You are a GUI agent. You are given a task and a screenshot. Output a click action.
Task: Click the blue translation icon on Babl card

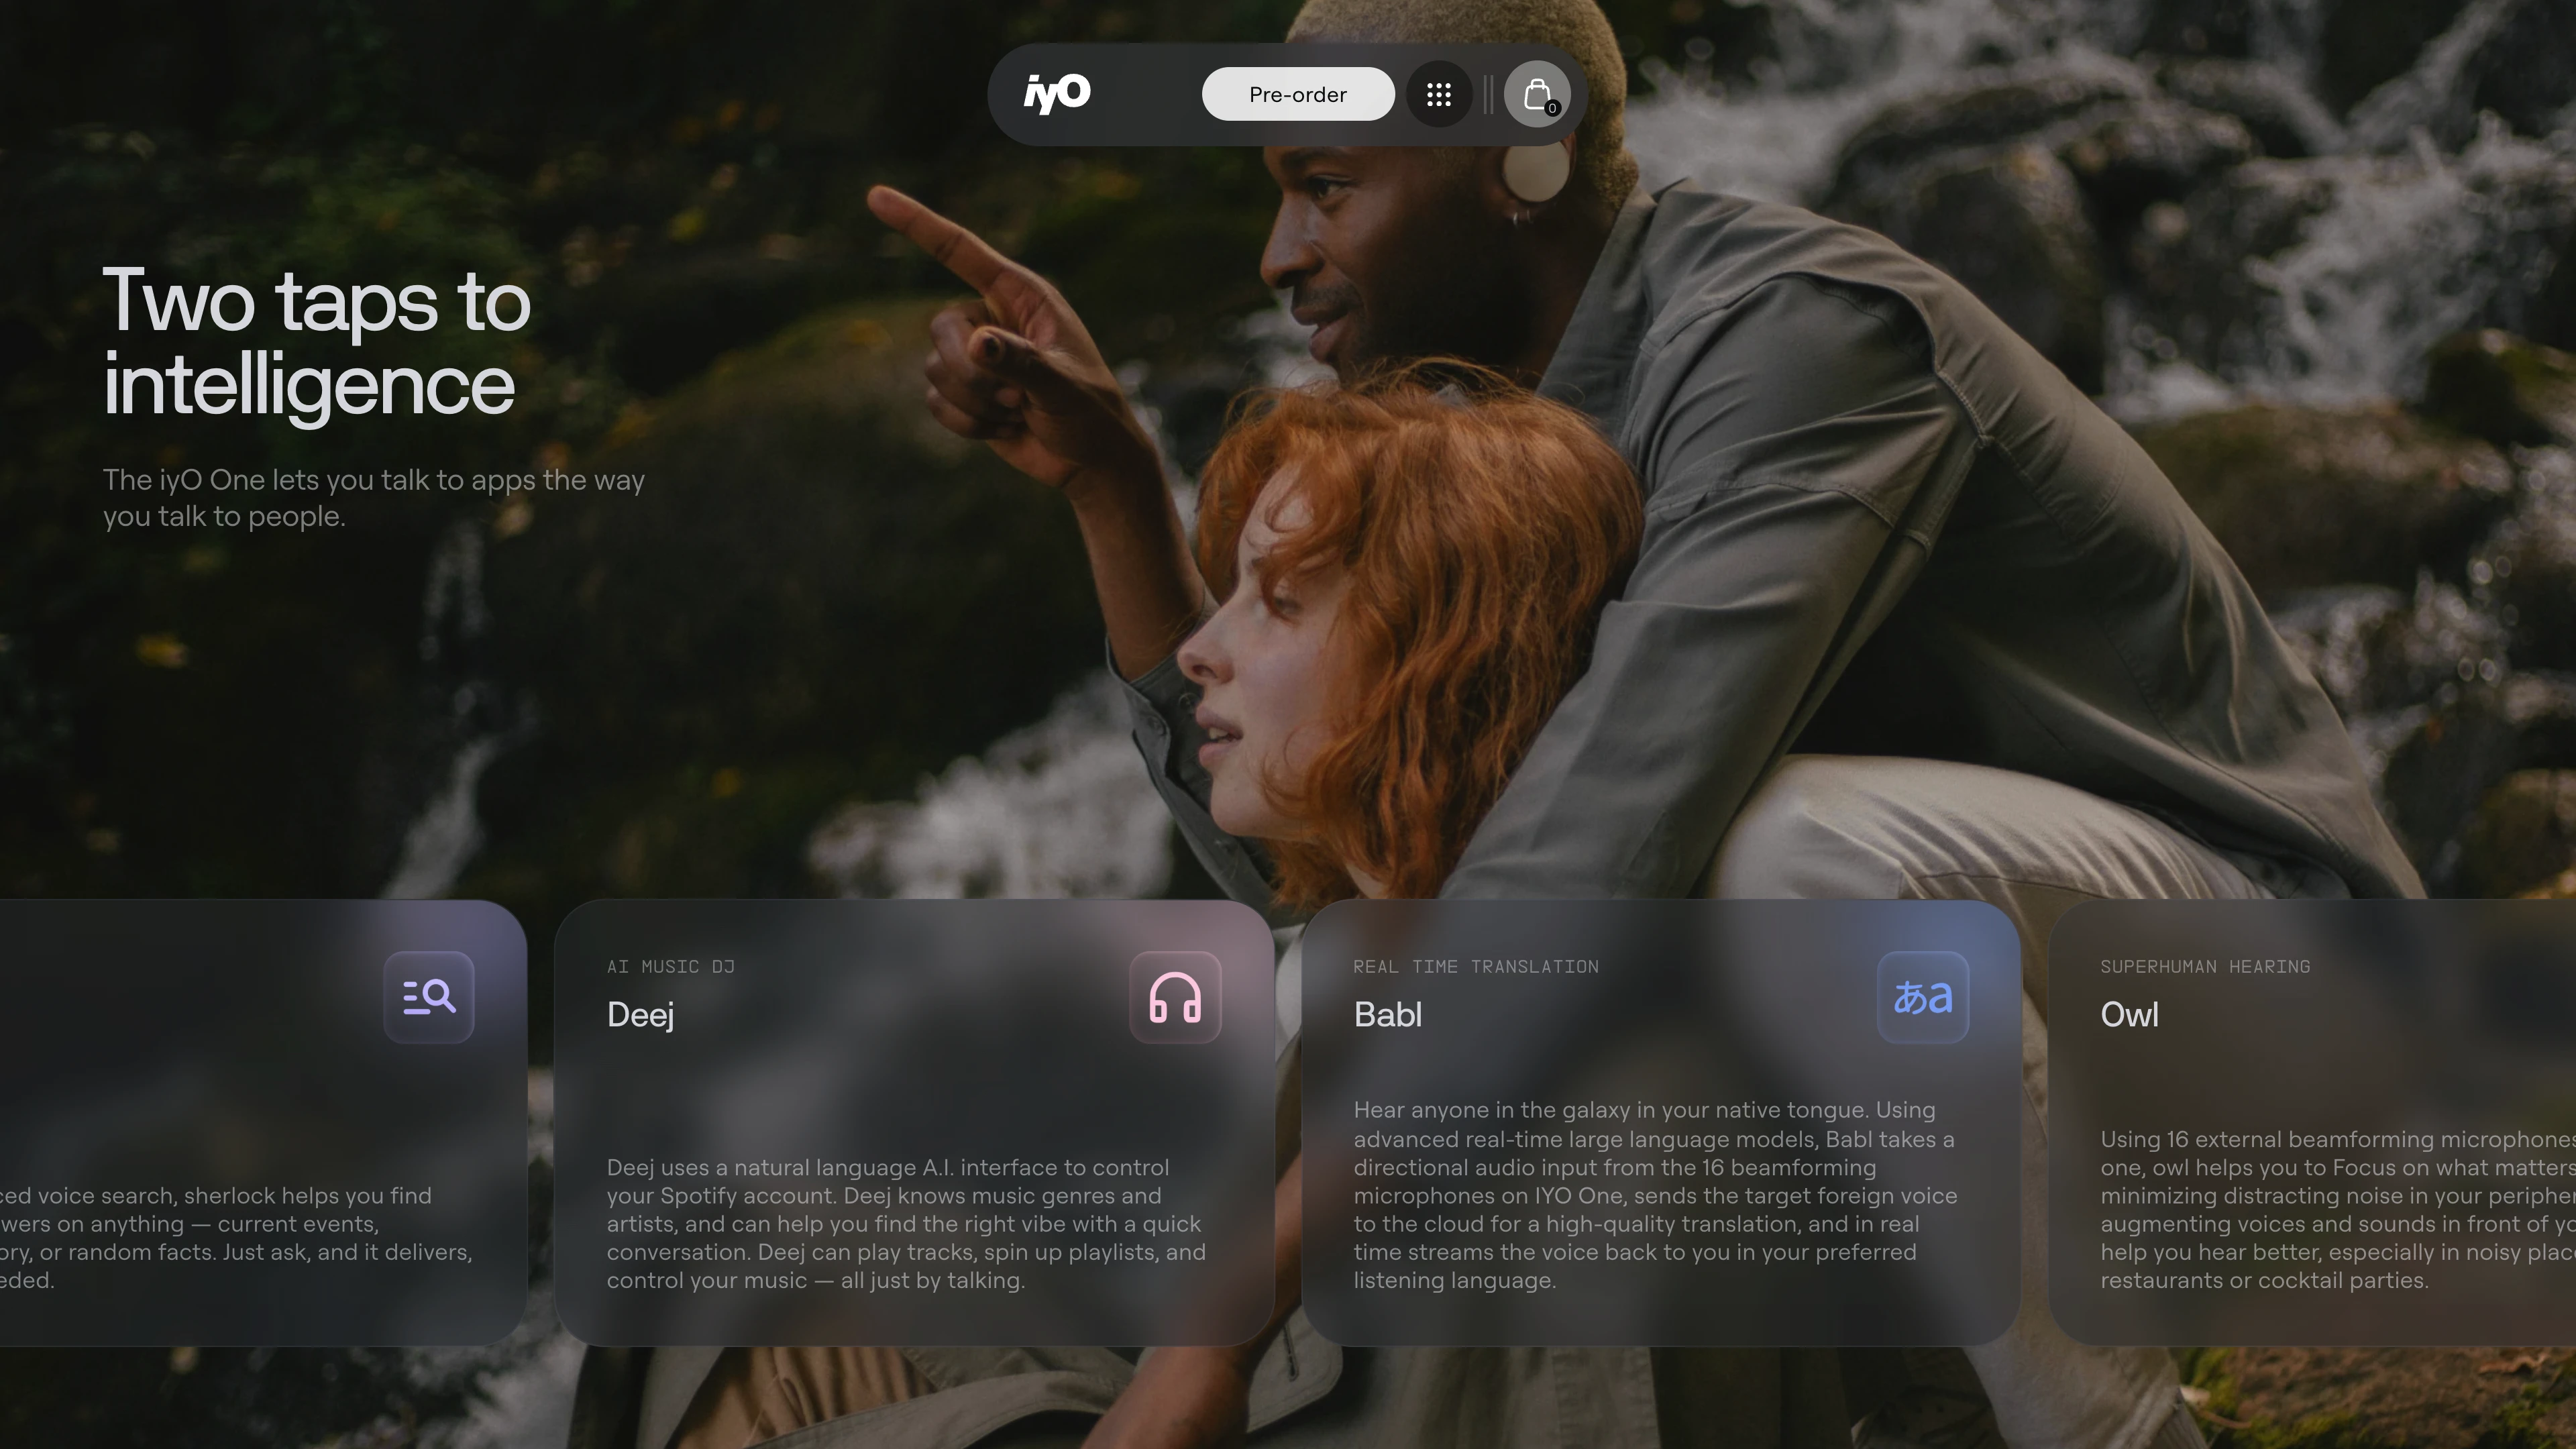tap(1922, 997)
